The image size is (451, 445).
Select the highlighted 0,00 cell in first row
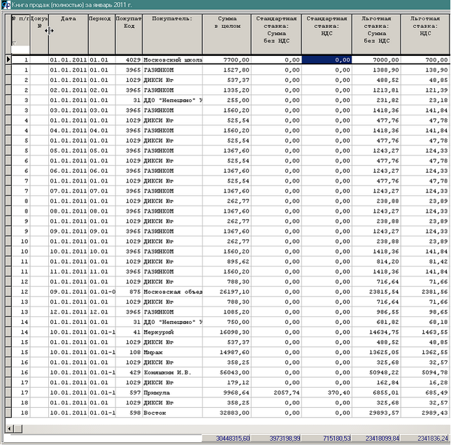point(327,60)
